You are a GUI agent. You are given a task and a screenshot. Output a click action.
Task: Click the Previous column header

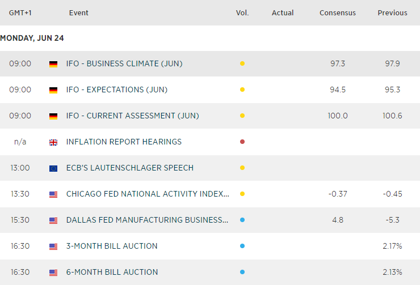392,12
